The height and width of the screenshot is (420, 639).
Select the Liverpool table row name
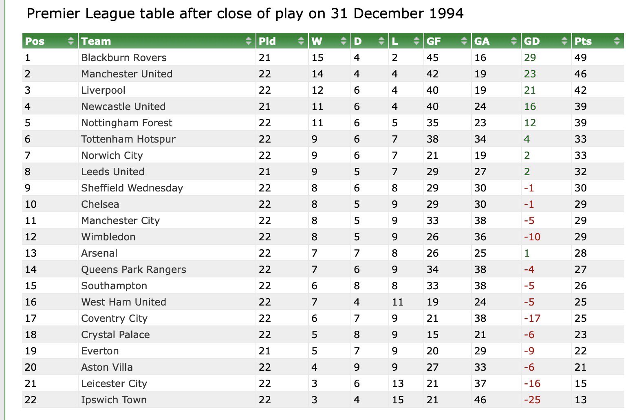103,90
